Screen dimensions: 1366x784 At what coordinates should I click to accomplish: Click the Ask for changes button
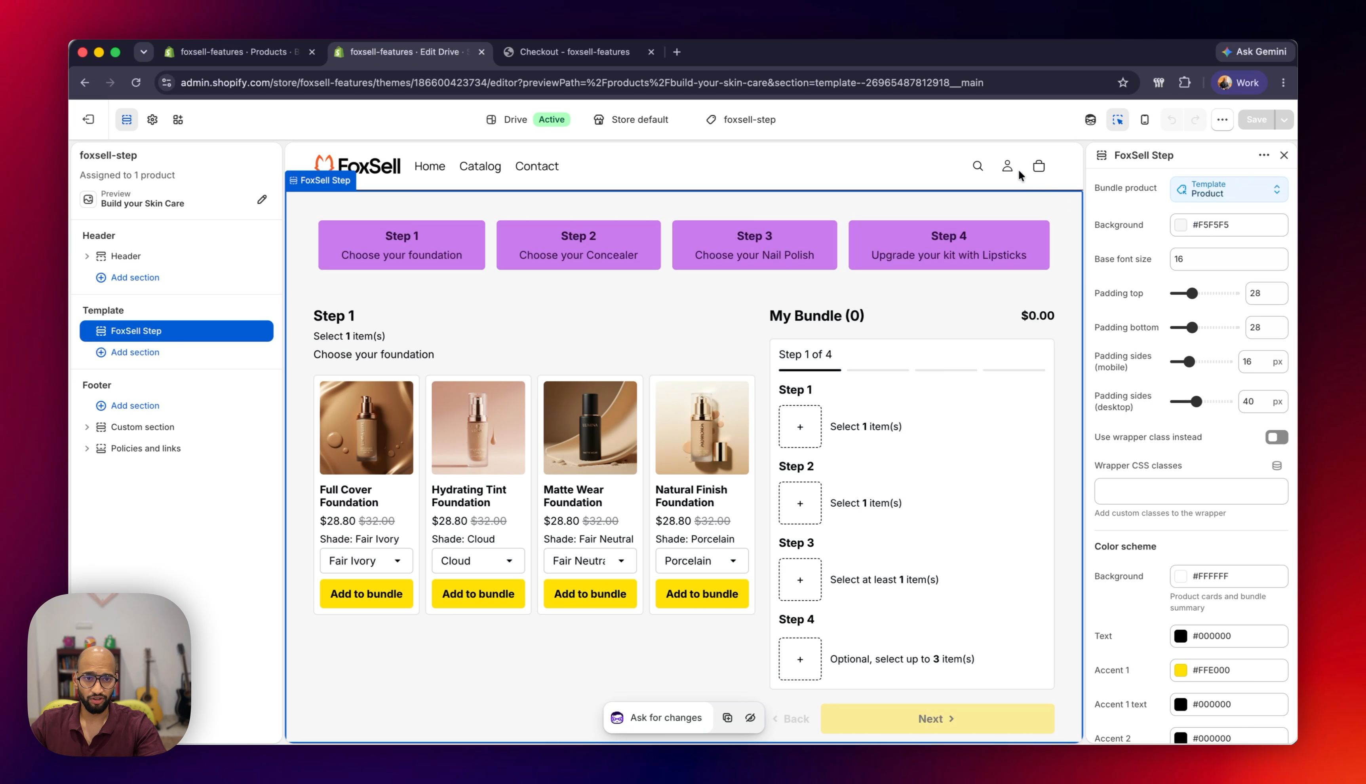pos(658,718)
